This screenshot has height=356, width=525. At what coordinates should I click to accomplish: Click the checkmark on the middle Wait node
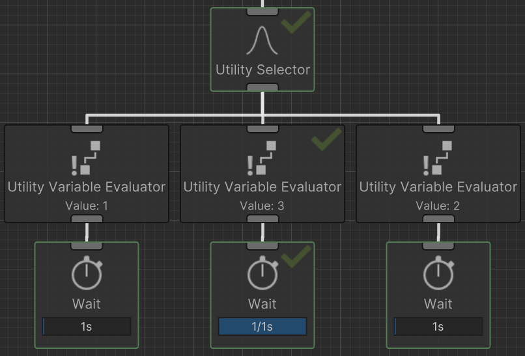pyautogui.click(x=296, y=256)
